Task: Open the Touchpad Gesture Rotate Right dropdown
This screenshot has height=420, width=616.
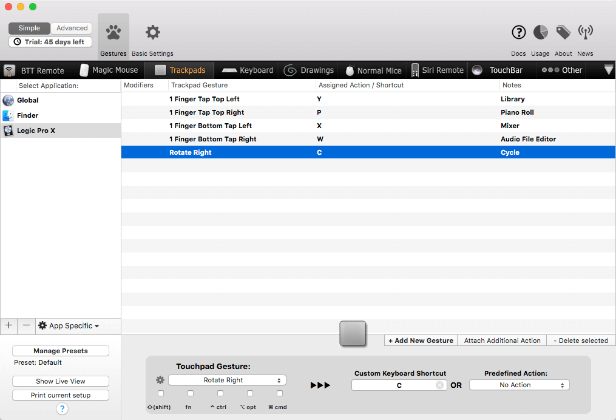Action: pos(227,380)
